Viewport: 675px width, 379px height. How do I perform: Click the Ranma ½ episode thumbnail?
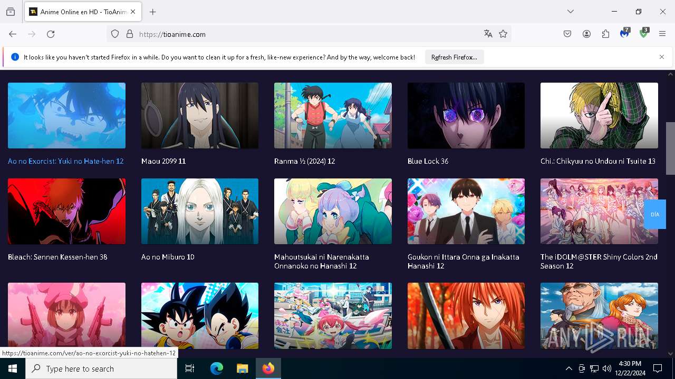pos(333,115)
